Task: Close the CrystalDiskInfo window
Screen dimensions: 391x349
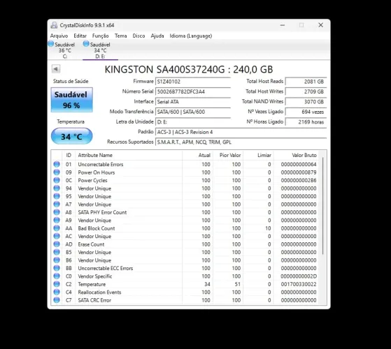Action: click(320, 25)
